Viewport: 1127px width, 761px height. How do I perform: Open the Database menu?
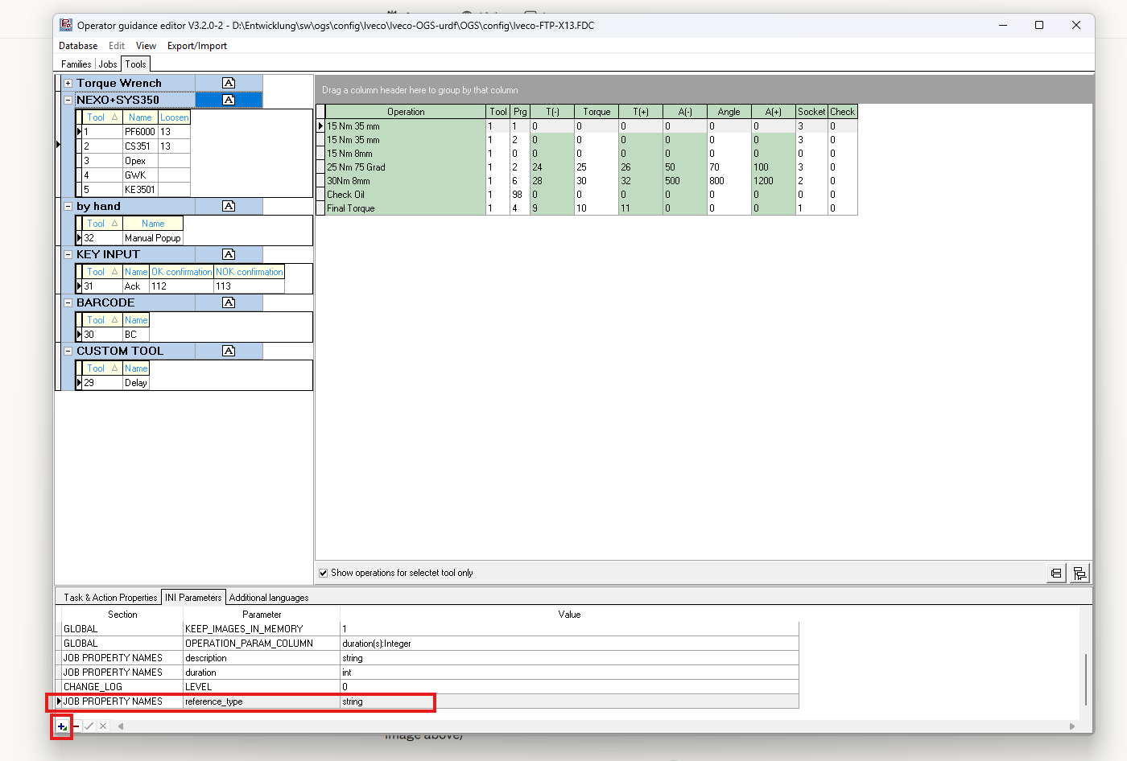coord(78,46)
